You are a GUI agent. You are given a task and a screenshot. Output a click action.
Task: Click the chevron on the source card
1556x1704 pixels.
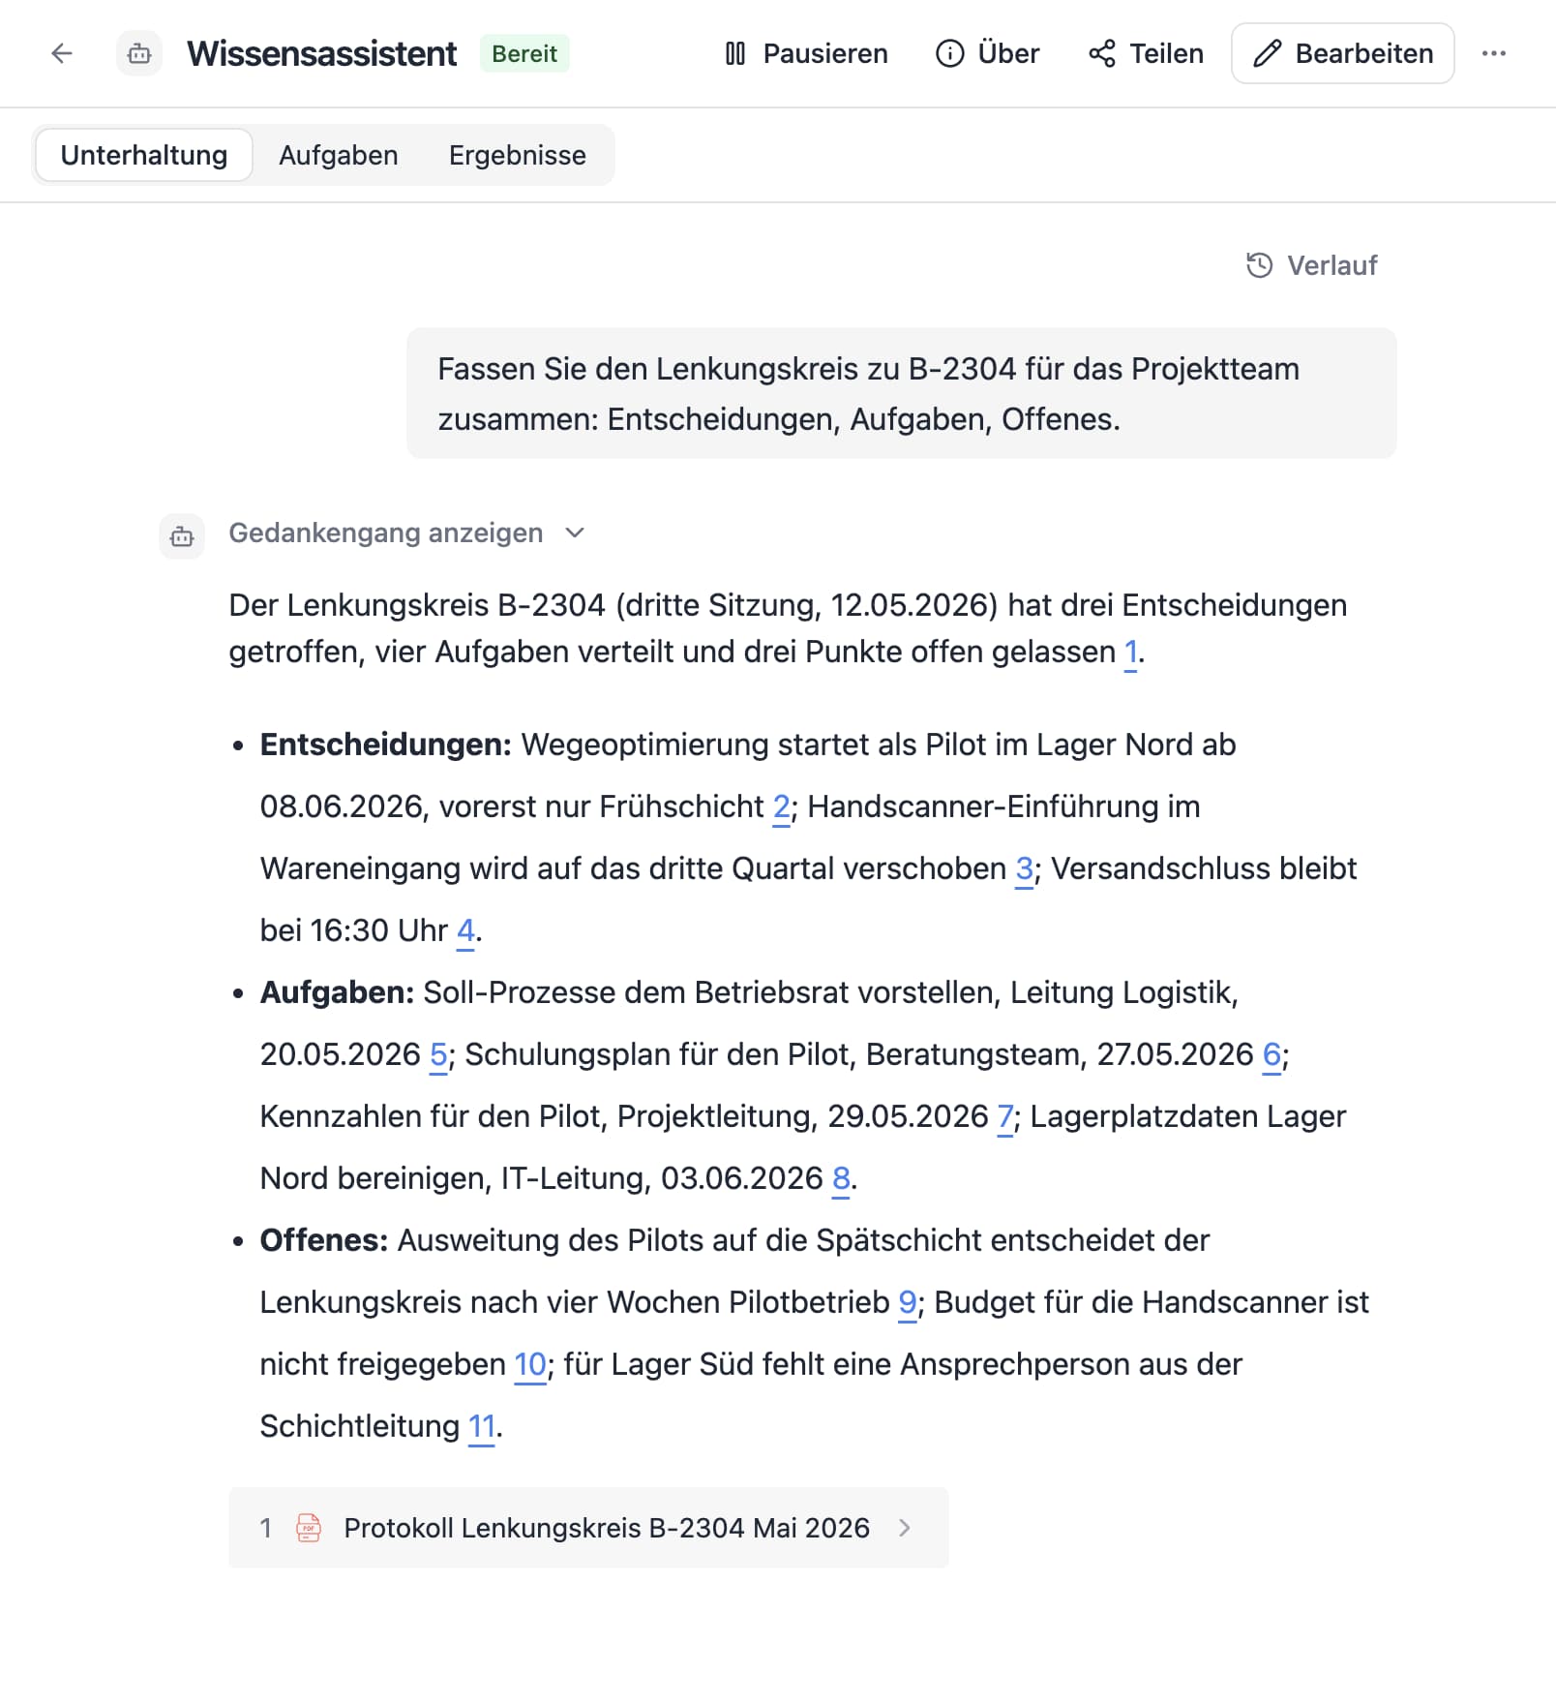click(905, 1528)
